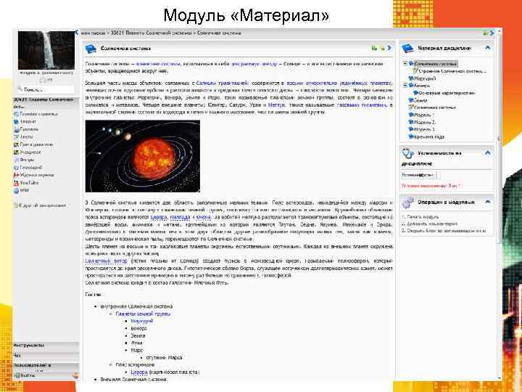Select Времена года in the tree
522x392 pixels.
click(428, 136)
